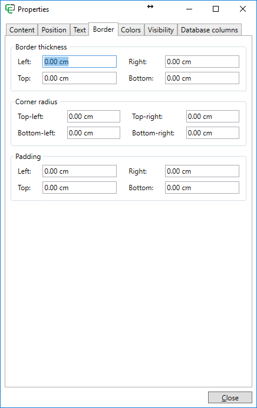The image size is (257, 408).
Task: Select the Bottom-right corner radius field
Action: pyautogui.click(x=212, y=132)
